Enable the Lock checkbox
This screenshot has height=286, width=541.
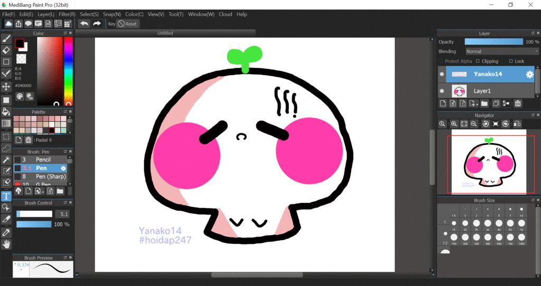(511, 61)
